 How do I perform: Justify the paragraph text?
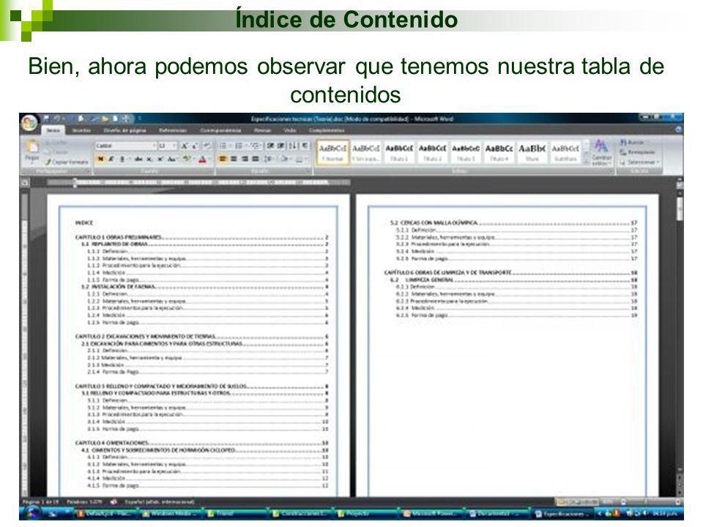click(x=256, y=159)
